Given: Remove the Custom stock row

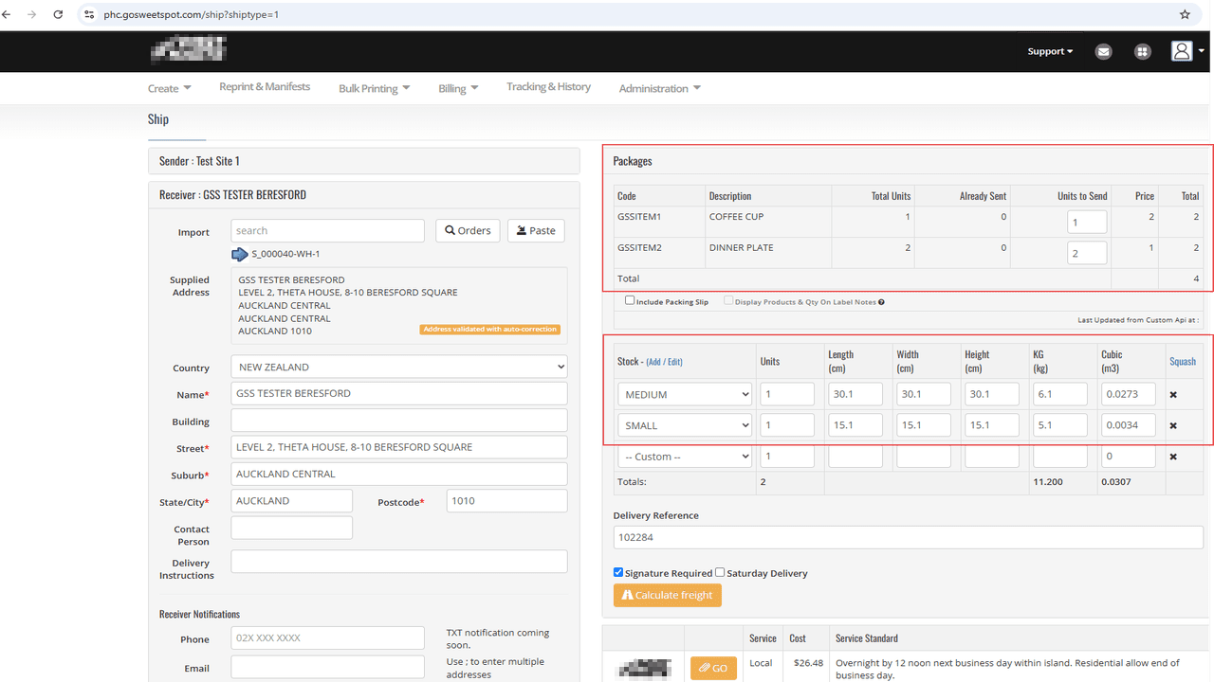Looking at the screenshot, I should [1173, 457].
